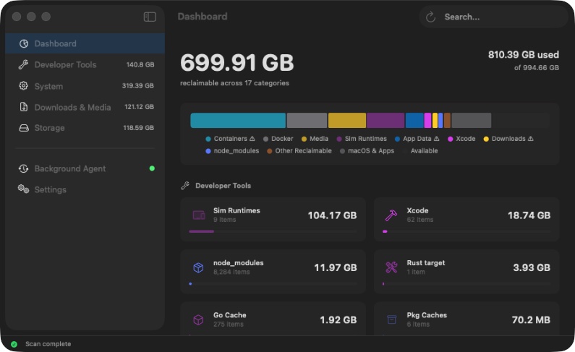Click the Downloads legend warning triangle icon

(x=531, y=139)
